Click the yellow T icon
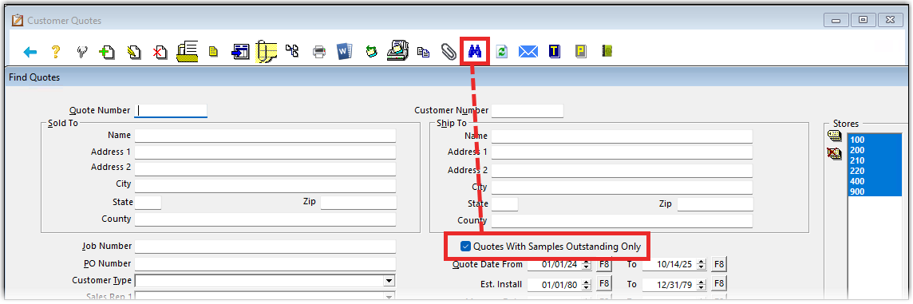 555,52
